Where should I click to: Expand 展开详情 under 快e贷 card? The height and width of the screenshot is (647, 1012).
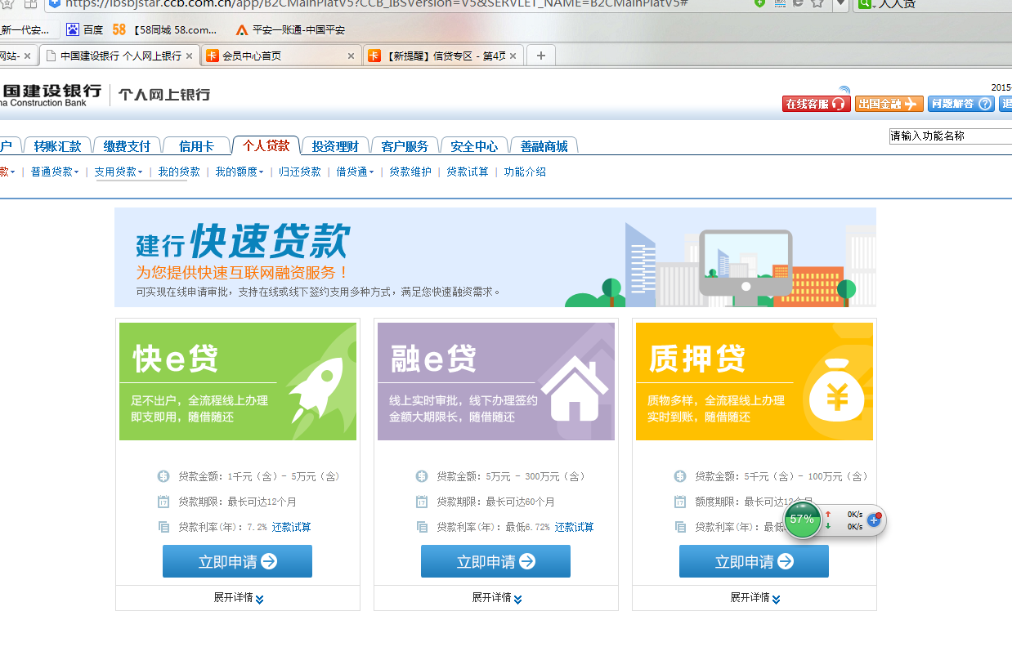pos(239,598)
